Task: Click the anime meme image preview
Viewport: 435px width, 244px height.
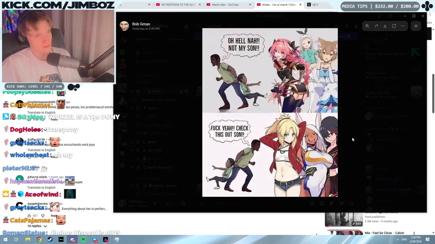Action: point(270,112)
